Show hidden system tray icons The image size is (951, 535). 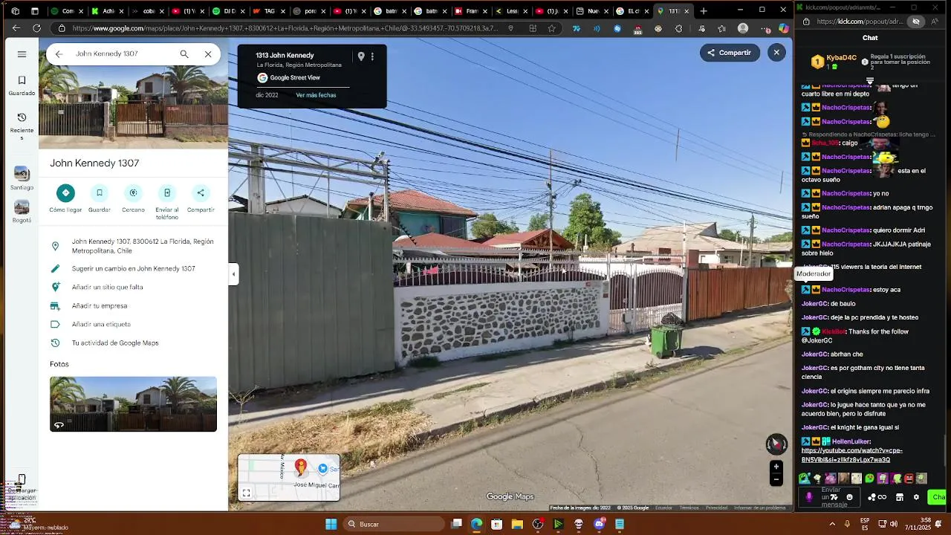point(832,524)
